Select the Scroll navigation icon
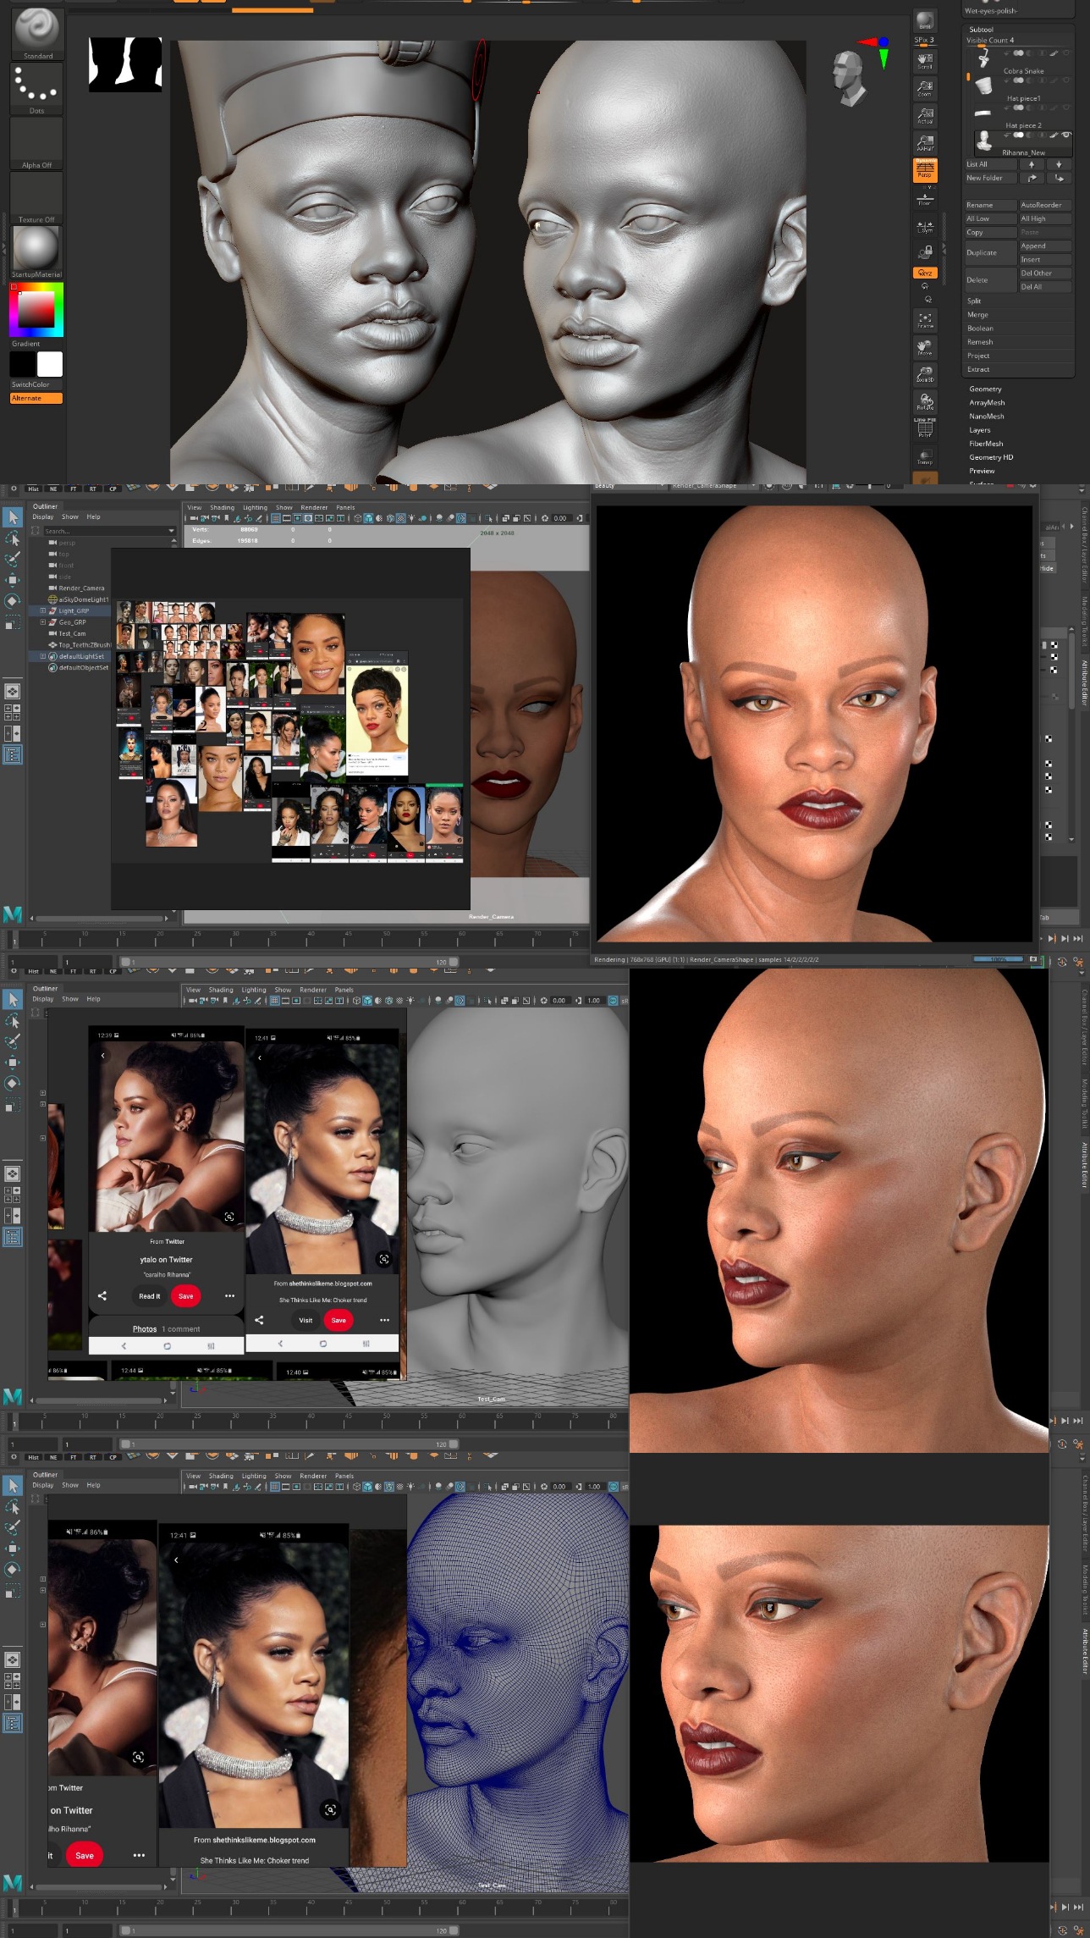The height and width of the screenshot is (1938, 1090). click(x=925, y=61)
